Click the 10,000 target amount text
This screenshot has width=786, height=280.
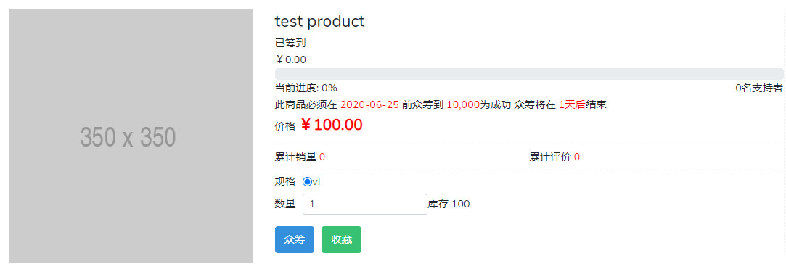coord(463,105)
